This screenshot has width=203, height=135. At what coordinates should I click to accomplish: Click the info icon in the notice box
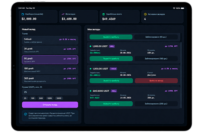pos(25,114)
